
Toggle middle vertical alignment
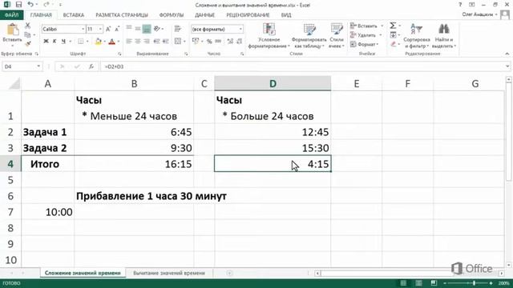pos(138,29)
